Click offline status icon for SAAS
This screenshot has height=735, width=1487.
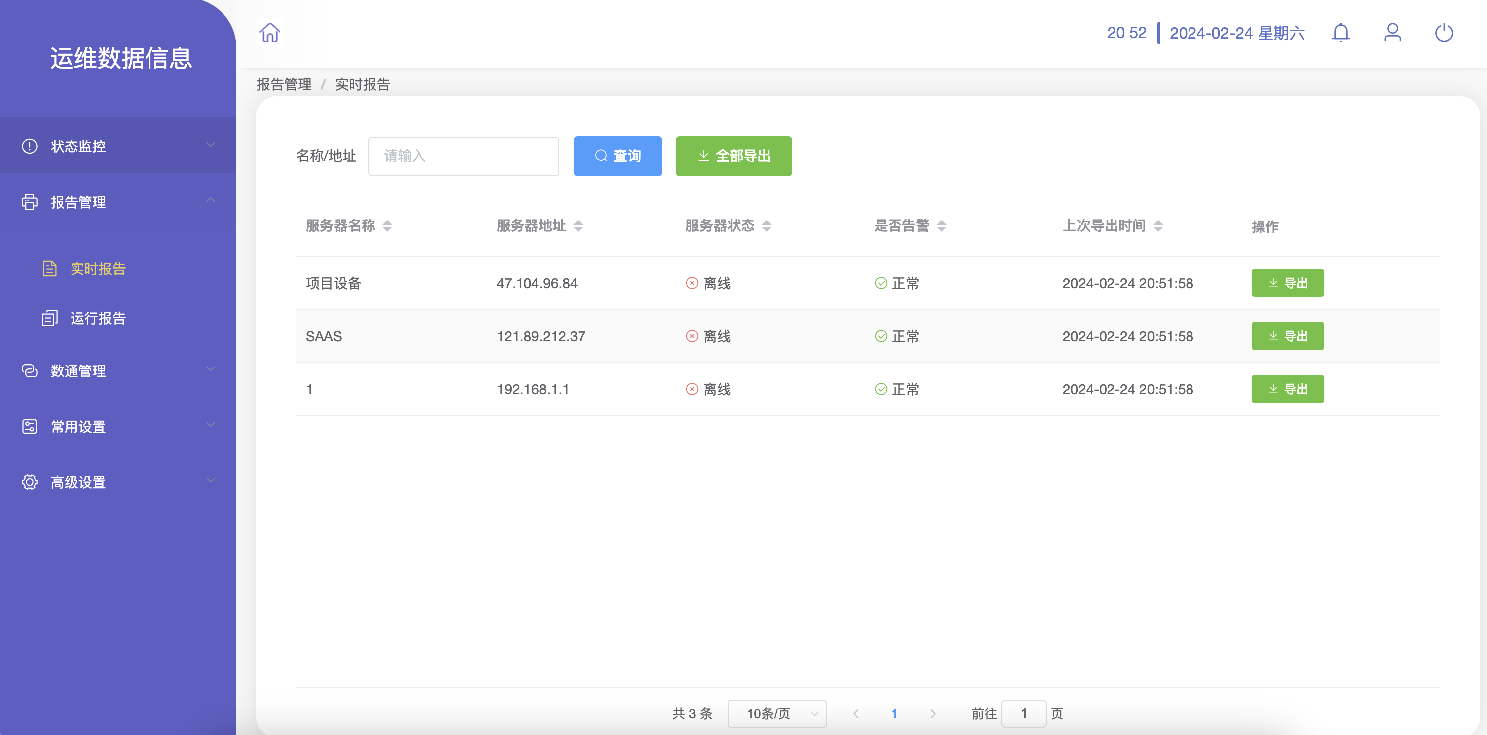point(692,336)
